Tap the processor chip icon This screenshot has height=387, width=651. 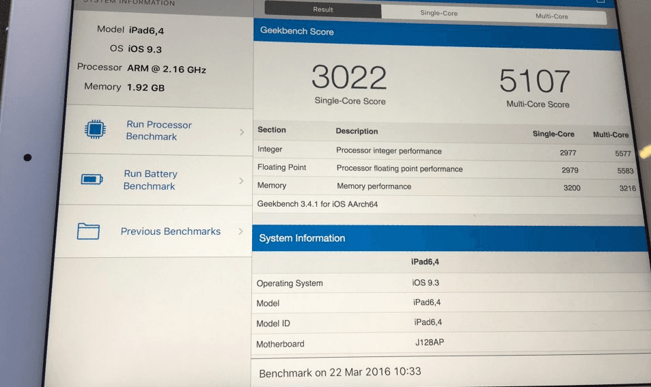[x=95, y=130]
